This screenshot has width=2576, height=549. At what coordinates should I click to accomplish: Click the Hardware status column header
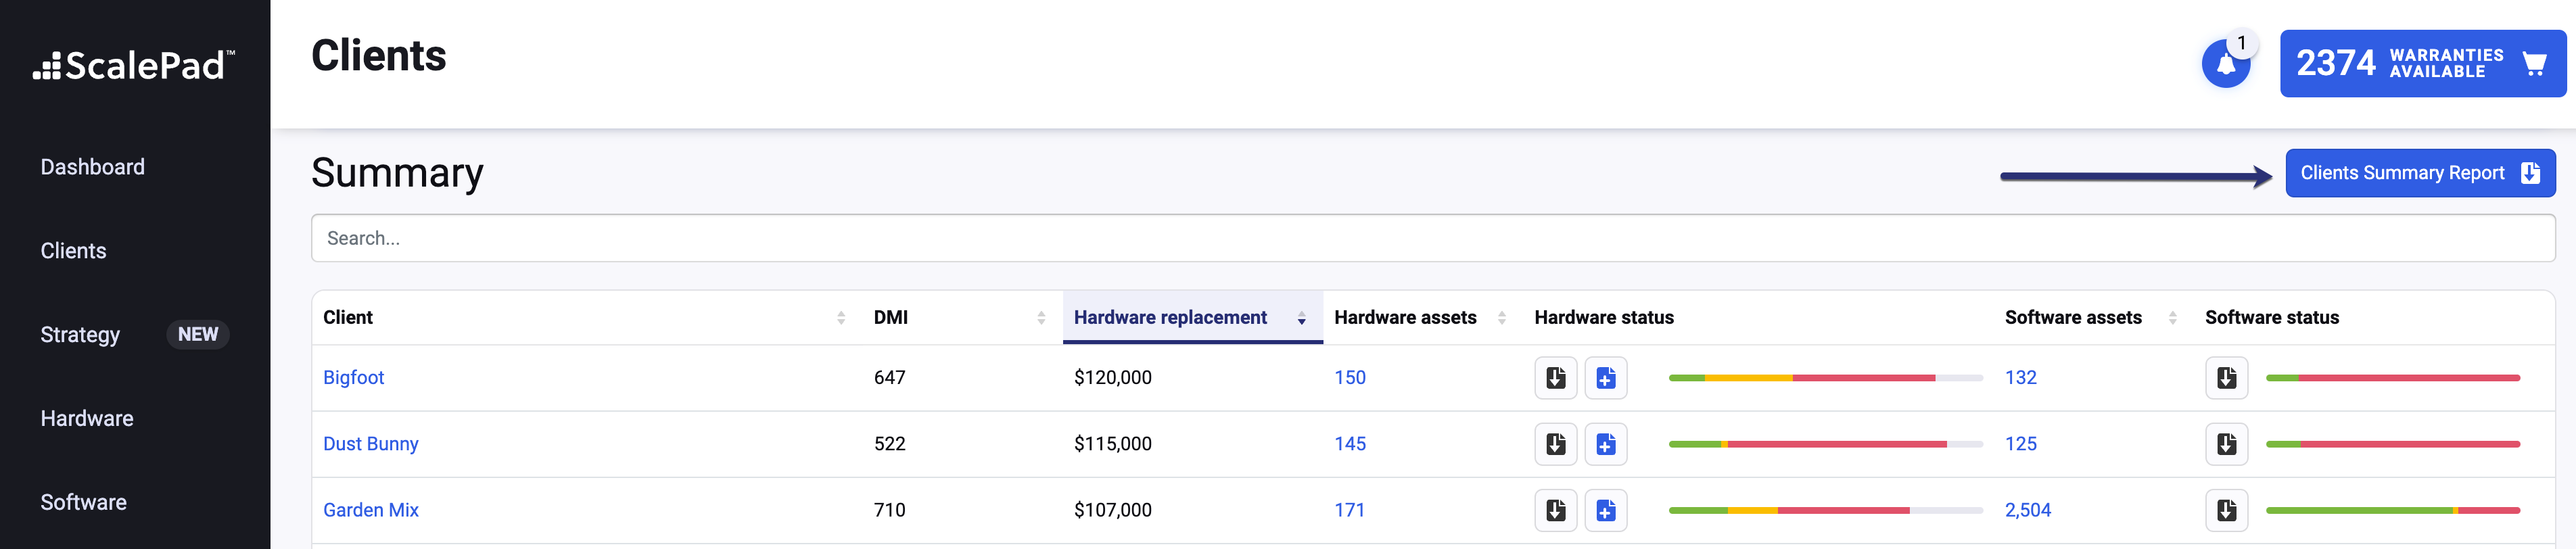(1604, 318)
